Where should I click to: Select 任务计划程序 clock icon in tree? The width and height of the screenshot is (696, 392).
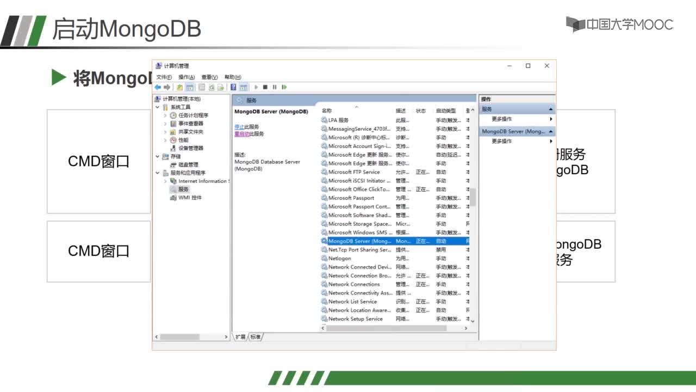click(x=173, y=115)
